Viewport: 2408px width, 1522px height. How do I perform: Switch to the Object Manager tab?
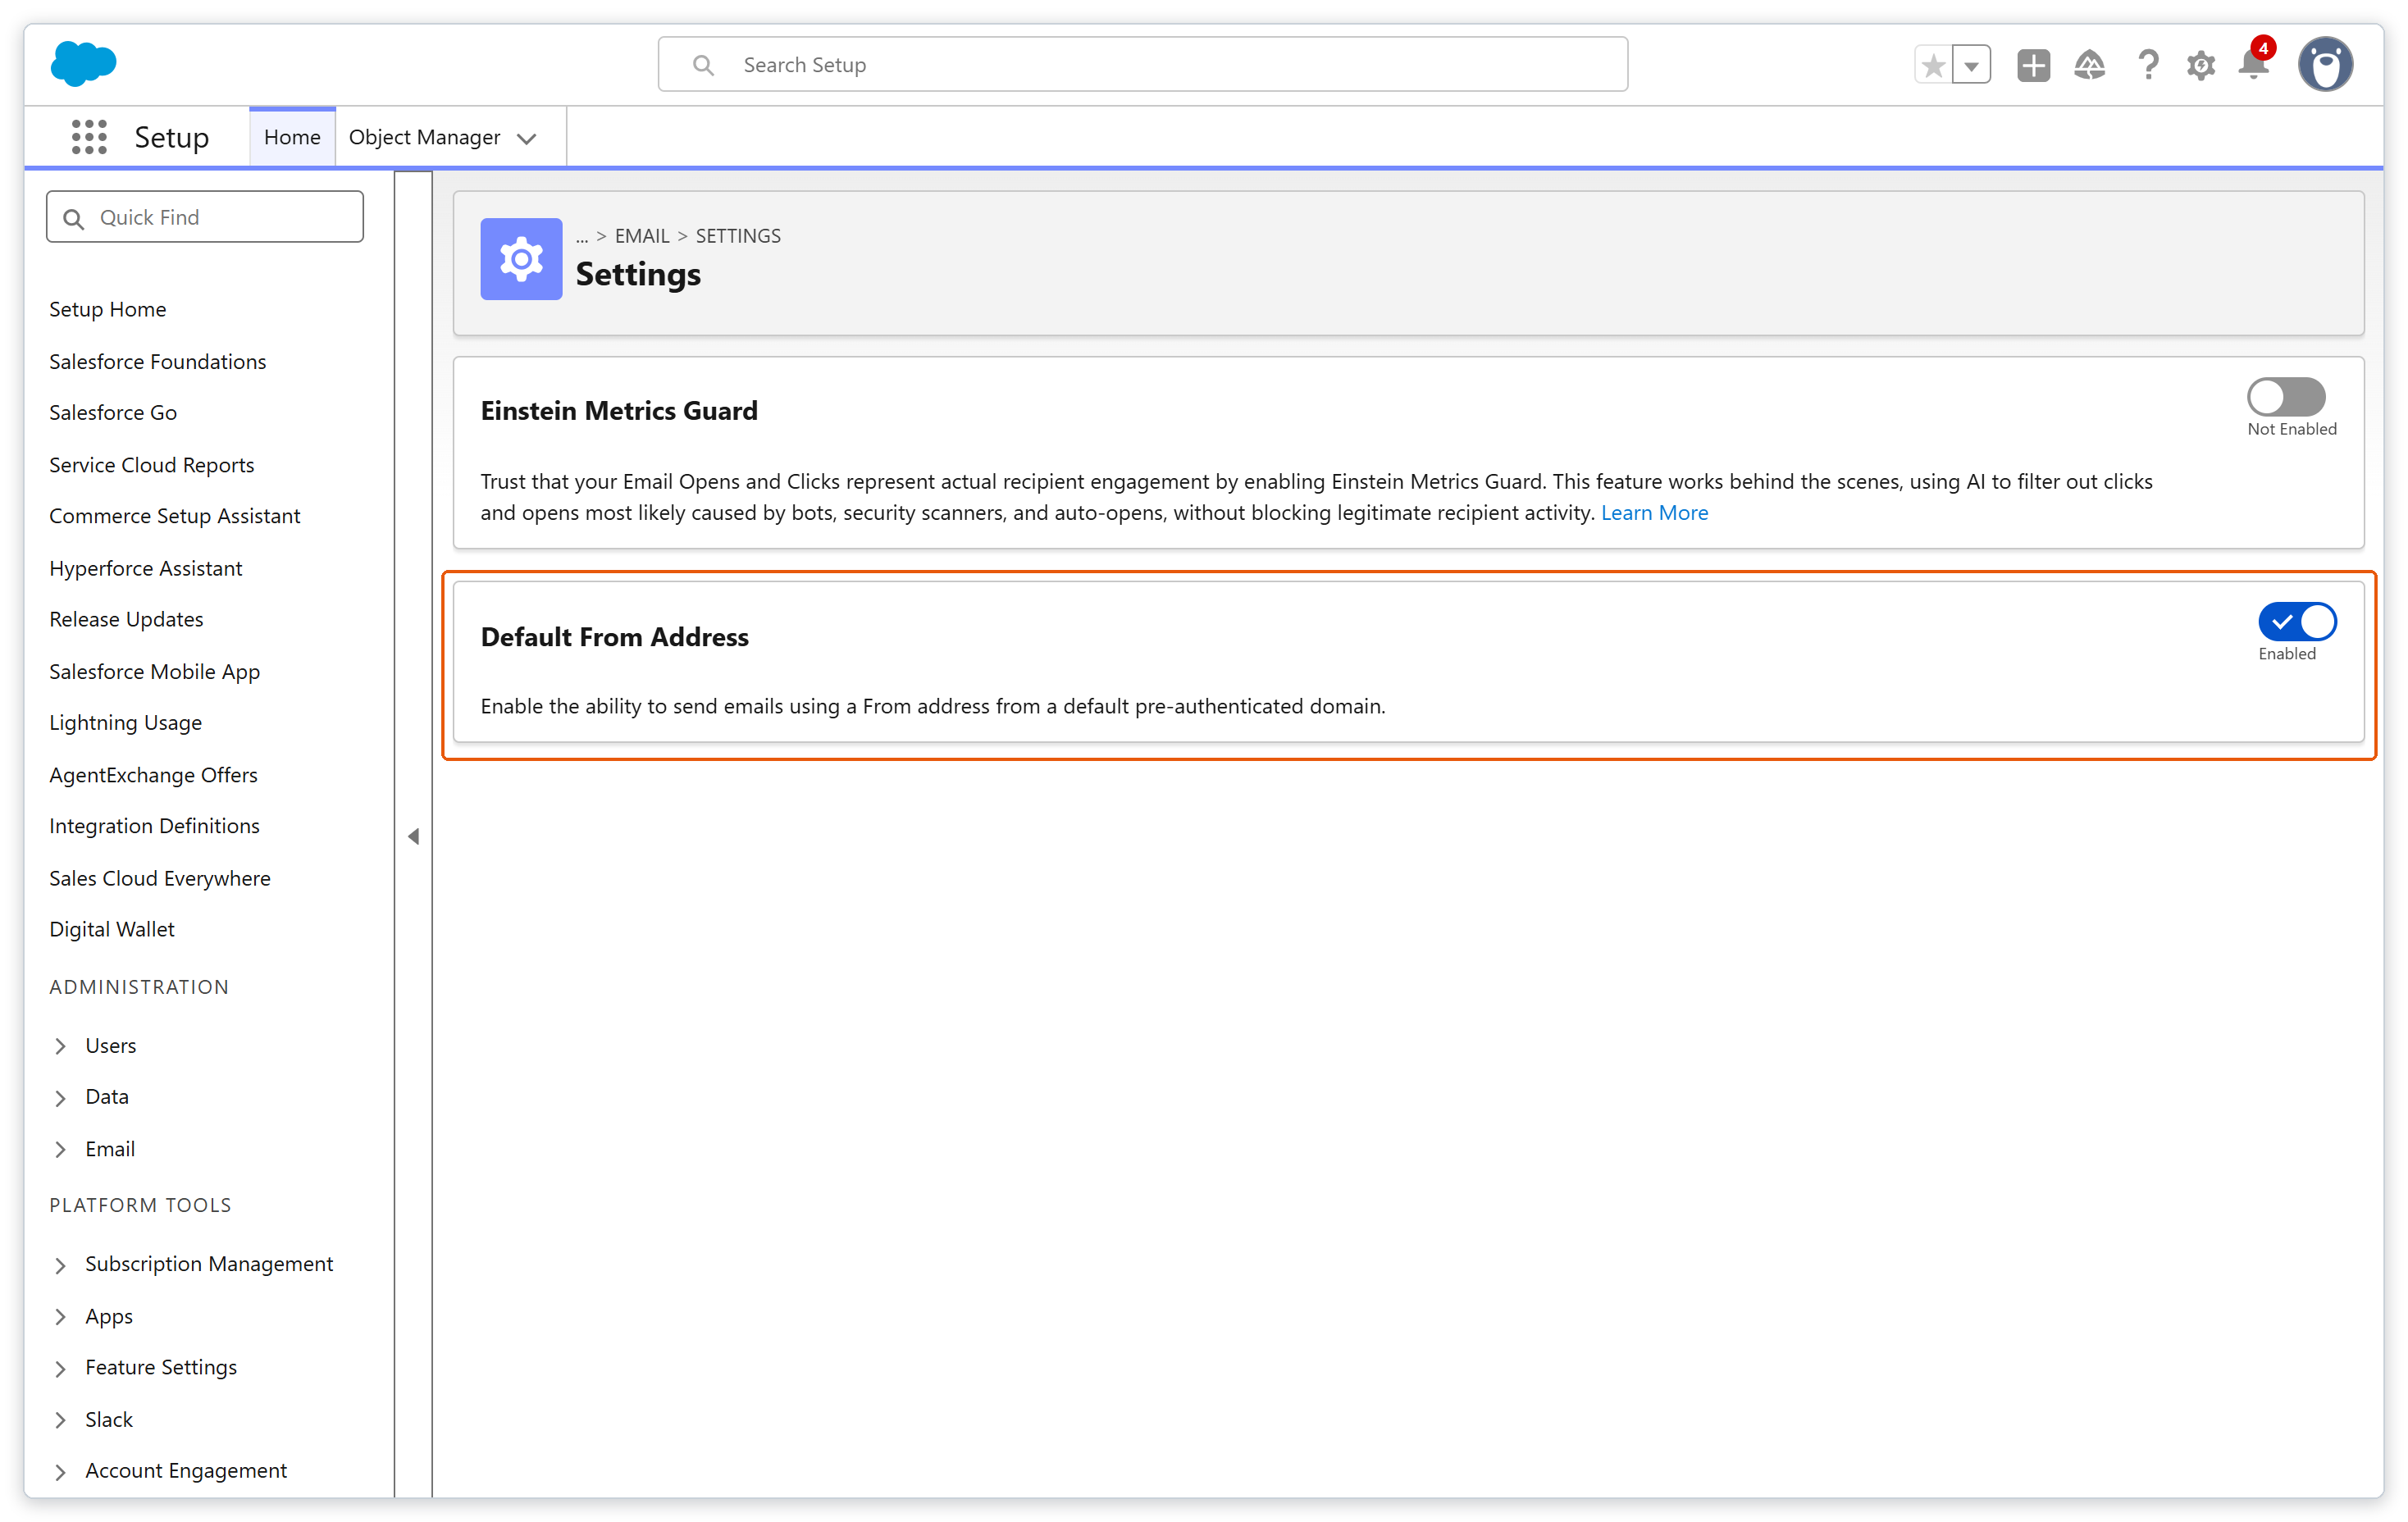pyautogui.click(x=424, y=137)
